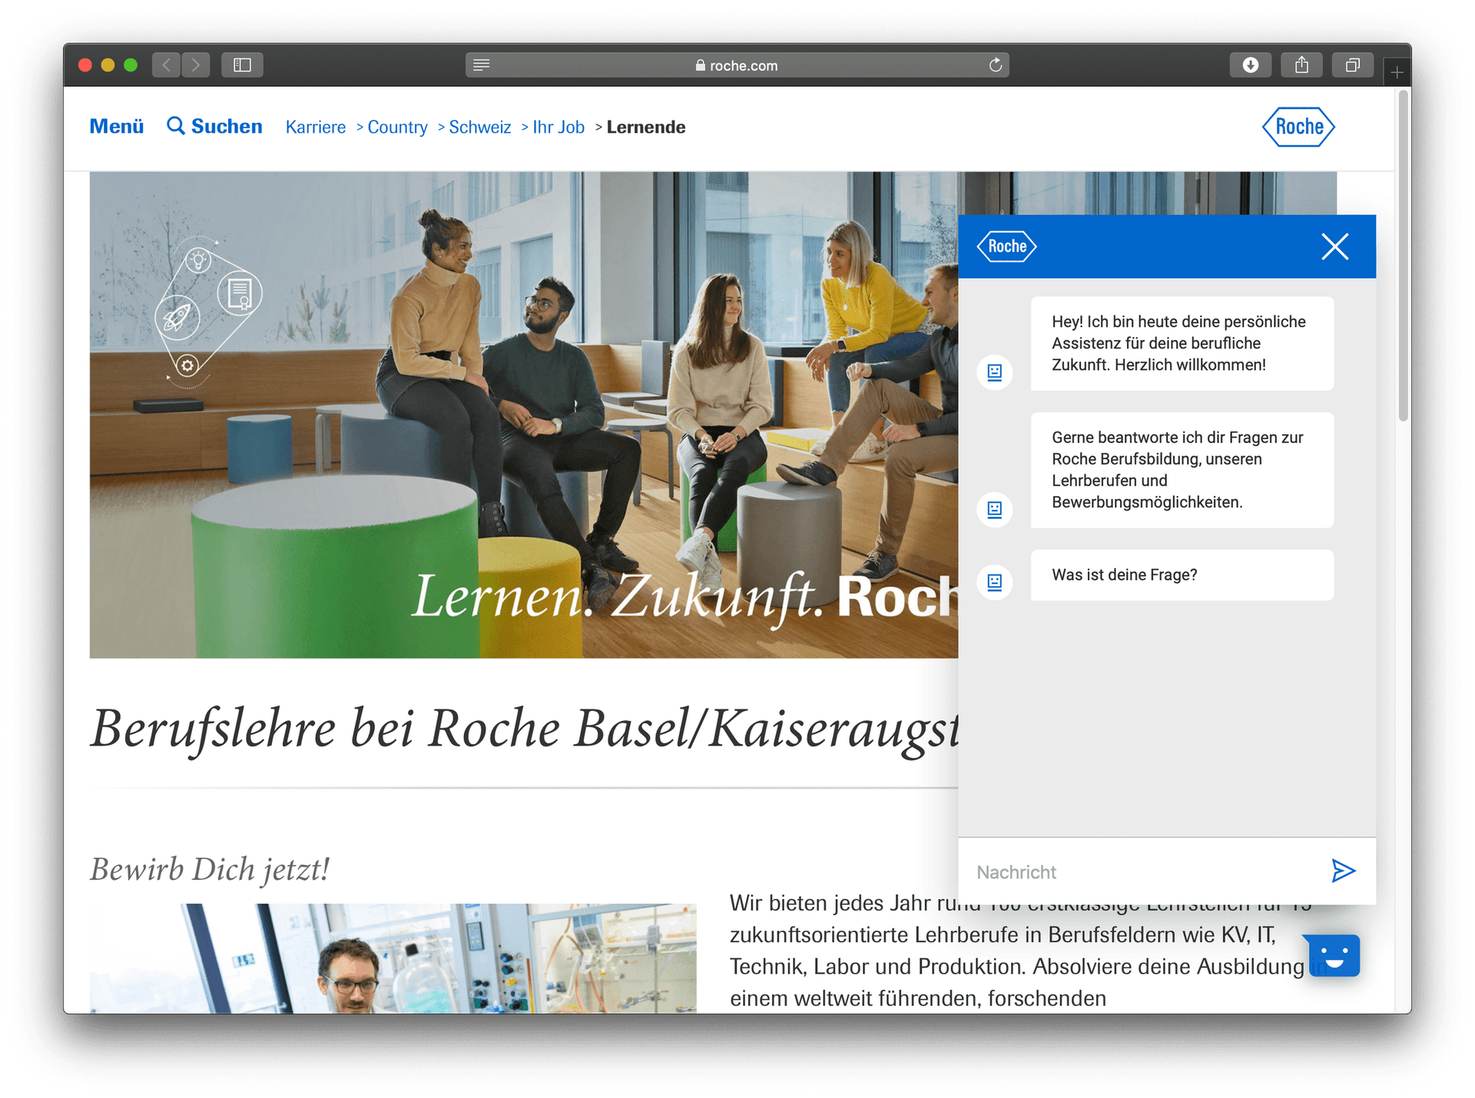Navigate back with the browser back arrow
This screenshot has width=1475, height=1098.
[x=166, y=65]
